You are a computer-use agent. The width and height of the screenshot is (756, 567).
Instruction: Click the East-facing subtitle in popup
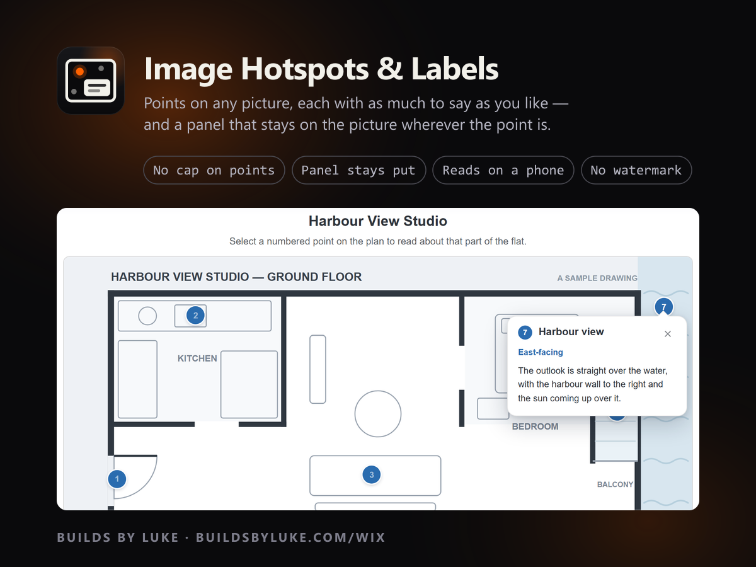[541, 352]
